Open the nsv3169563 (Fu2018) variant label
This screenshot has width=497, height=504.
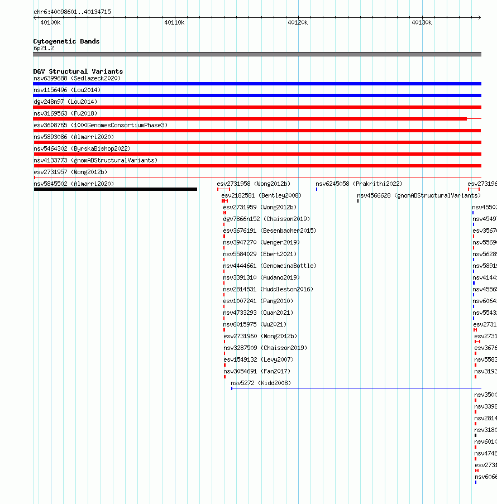point(65,113)
